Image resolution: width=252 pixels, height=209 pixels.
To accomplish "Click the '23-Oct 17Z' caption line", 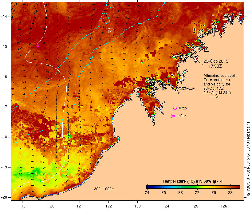I will (214, 89).
